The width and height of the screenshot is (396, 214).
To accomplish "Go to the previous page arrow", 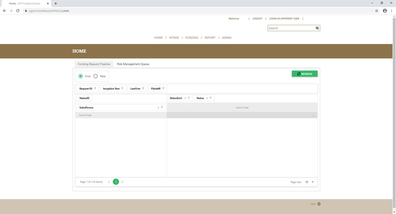I will [x=109, y=182].
